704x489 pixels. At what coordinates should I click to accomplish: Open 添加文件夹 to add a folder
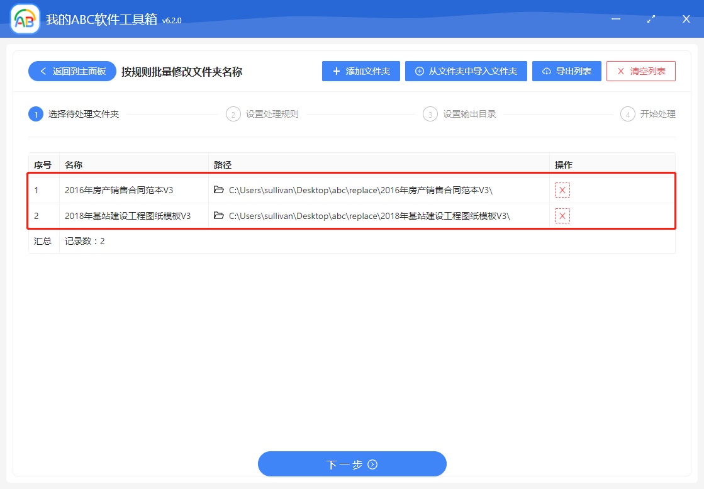pyautogui.click(x=360, y=70)
